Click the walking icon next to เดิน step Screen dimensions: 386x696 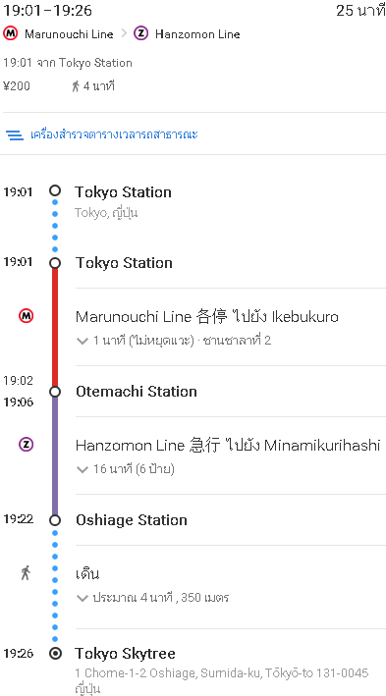[x=26, y=572]
